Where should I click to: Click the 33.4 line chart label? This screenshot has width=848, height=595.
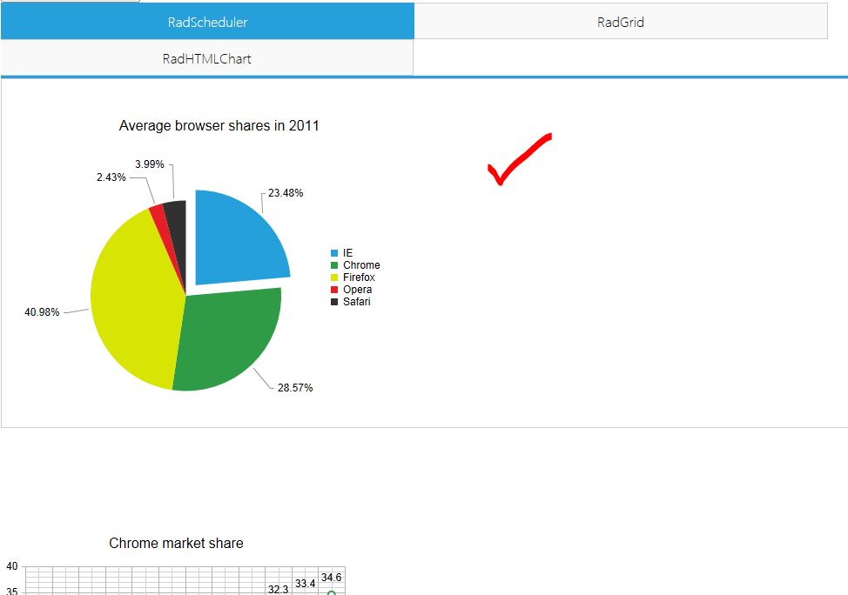coord(305,584)
